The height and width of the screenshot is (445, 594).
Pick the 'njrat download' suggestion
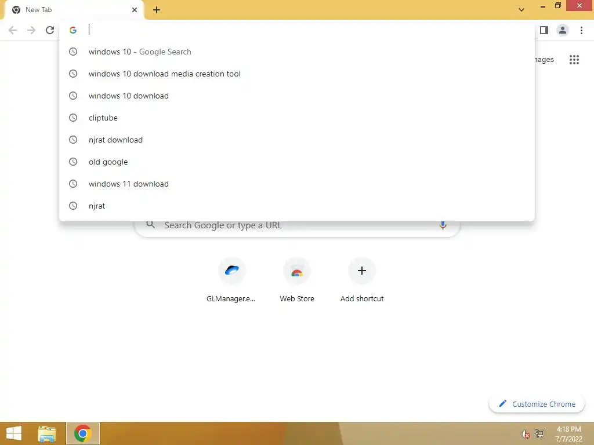[x=296, y=140]
